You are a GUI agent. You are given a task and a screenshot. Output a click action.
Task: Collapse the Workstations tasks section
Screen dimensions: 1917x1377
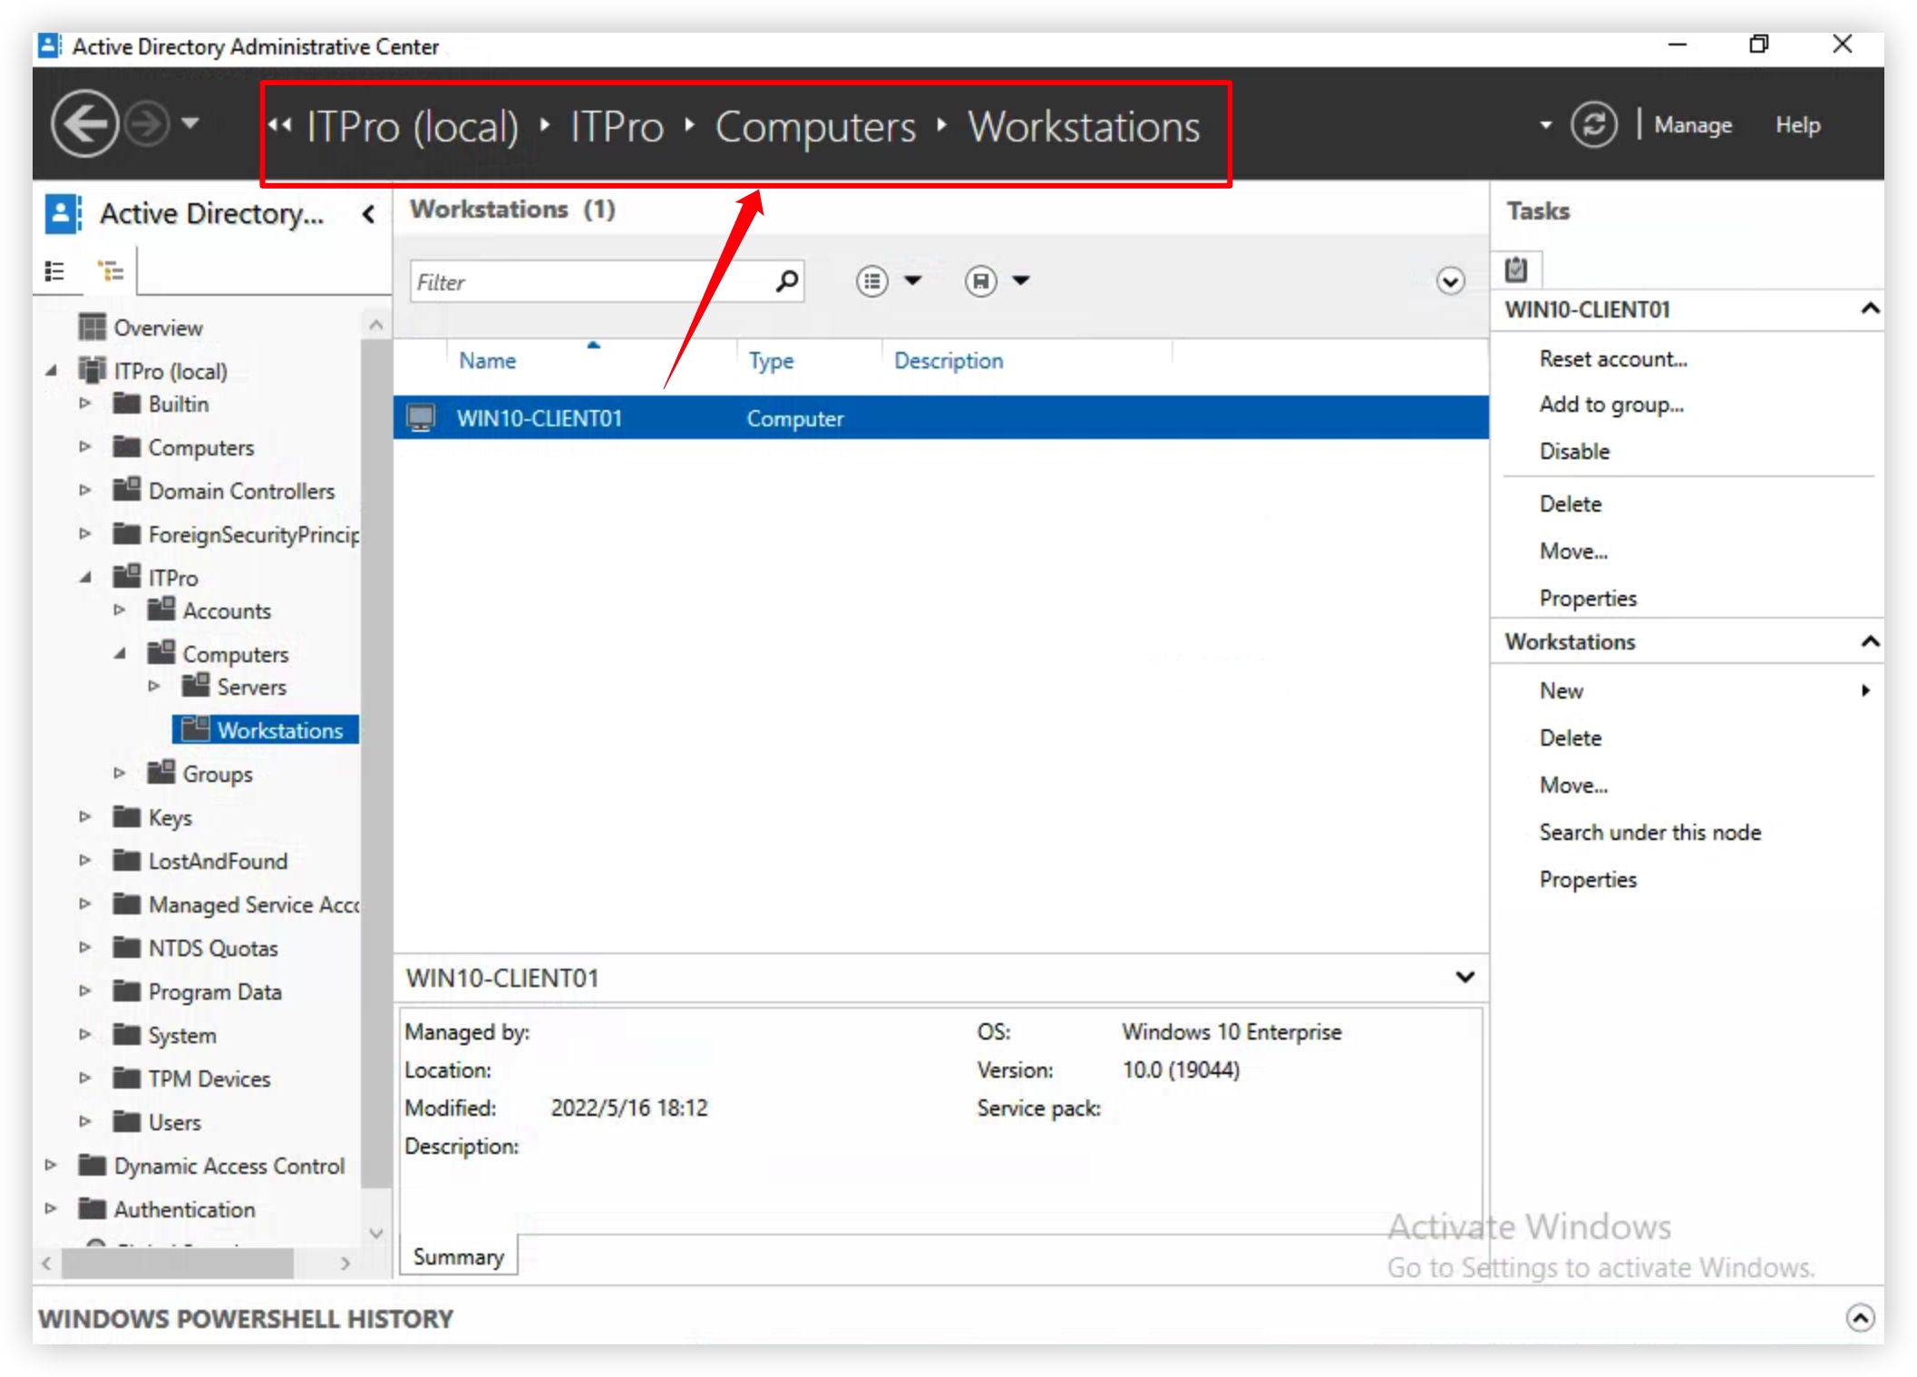[1869, 641]
